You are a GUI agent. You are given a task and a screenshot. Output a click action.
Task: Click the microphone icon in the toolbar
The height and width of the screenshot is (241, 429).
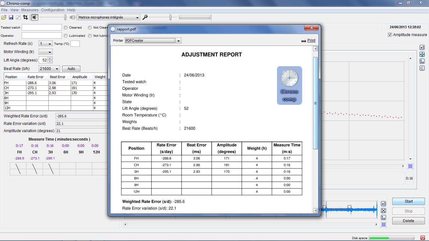tap(145, 17)
